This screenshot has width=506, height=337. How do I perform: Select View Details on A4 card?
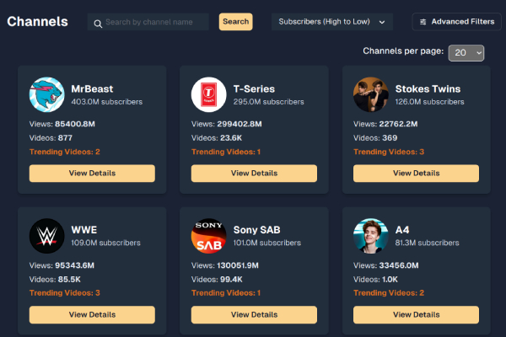pyautogui.click(x=416, y=314)
